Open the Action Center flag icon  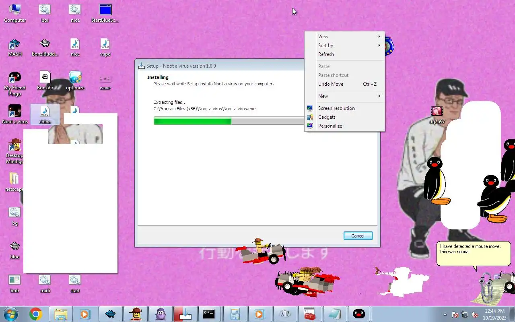tap(455, 314)
